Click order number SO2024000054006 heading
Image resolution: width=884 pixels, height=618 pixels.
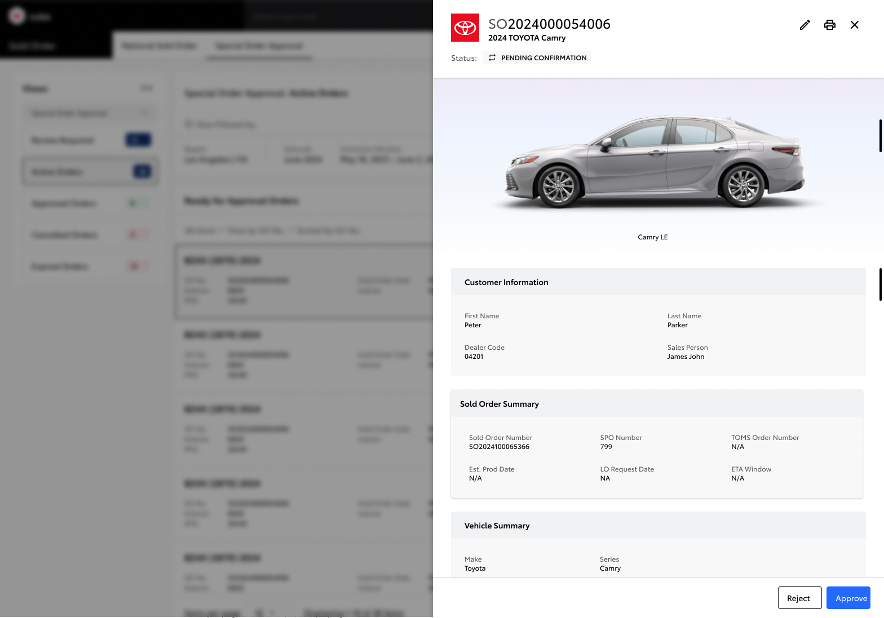(549, 24)
